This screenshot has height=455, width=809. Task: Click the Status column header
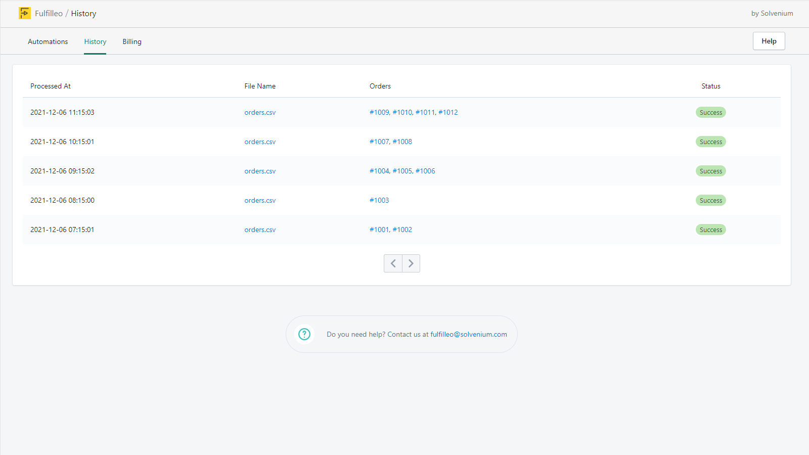(711, 86)
